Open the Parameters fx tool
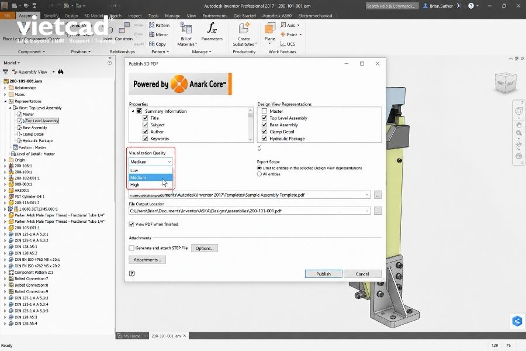 click(212, 32)
